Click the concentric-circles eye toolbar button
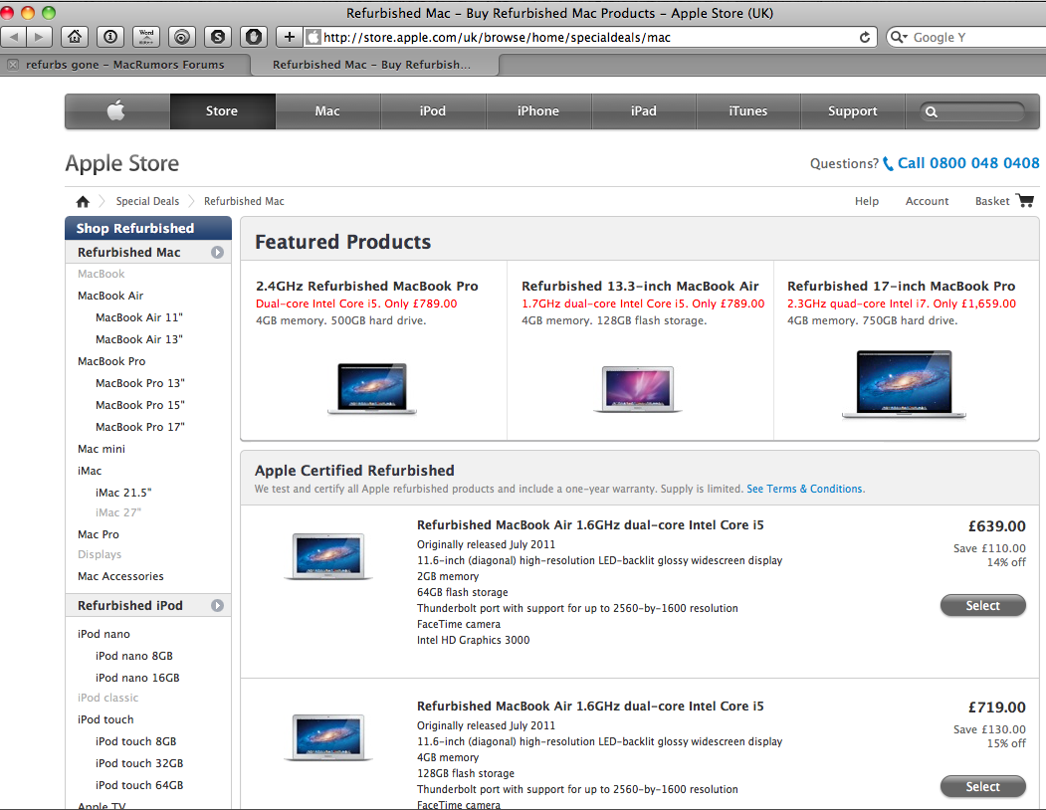Viewport: 1046px width, 810px height. tap(181, 37)
